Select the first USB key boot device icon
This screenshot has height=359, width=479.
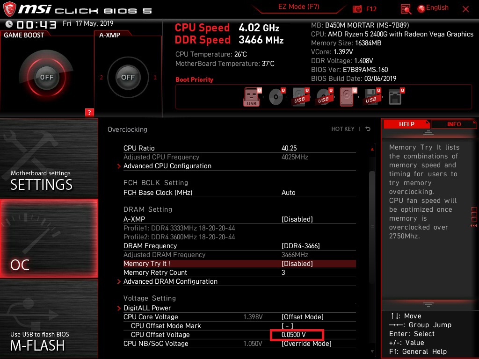coord(252,97)
